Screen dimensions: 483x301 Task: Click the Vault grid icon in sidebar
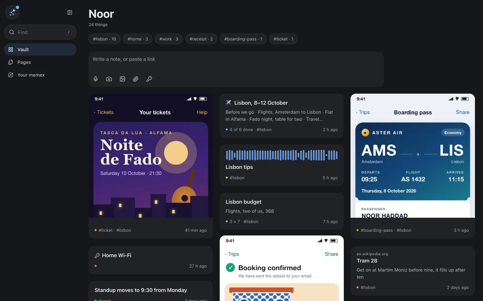tap(11, 49)
